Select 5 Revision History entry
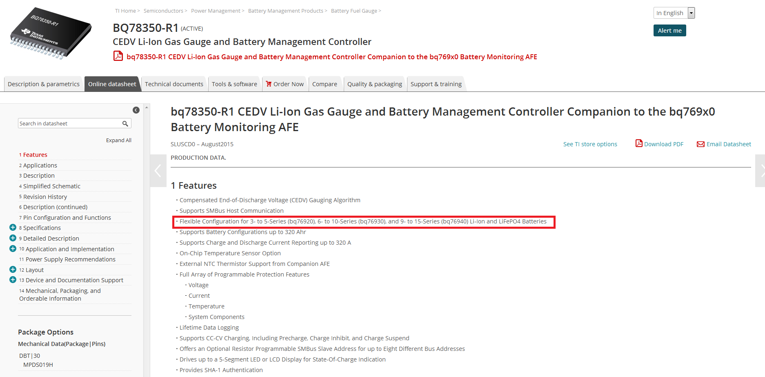 point(43,197)
